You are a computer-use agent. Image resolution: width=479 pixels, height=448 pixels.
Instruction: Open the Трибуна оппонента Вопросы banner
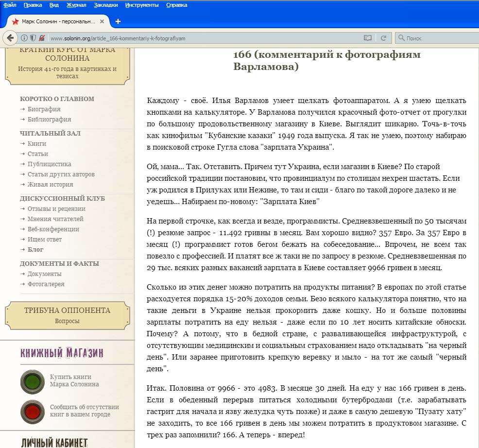tap(67, 315)
